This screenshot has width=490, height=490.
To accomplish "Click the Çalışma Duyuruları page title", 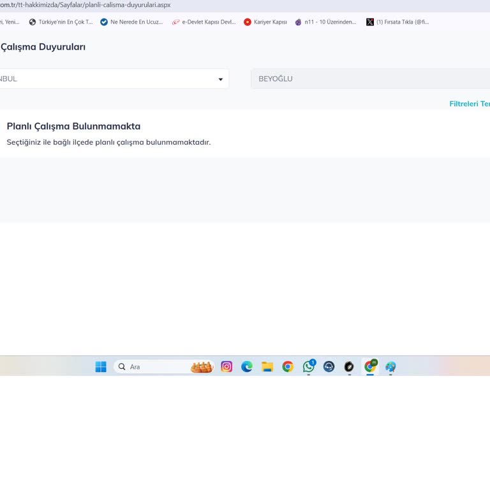I will click(43, 47).
